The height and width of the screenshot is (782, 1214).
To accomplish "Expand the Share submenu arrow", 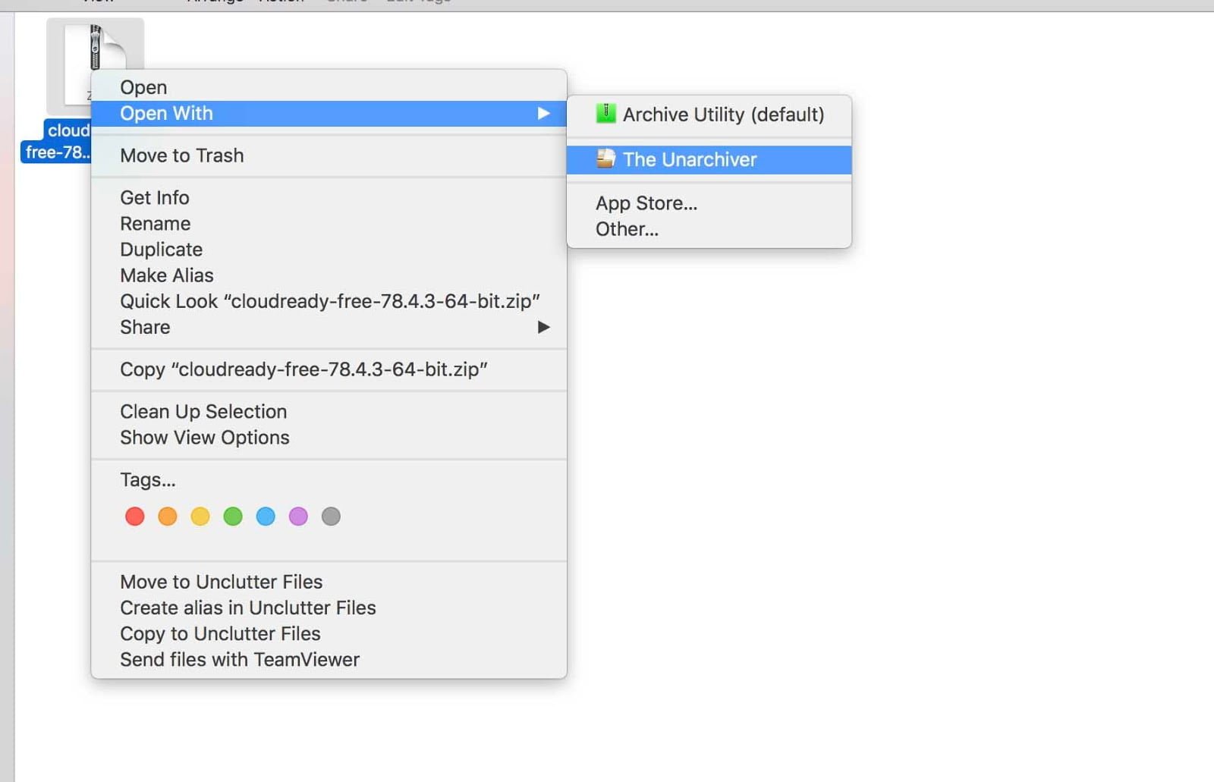I will tap(544, 327).
